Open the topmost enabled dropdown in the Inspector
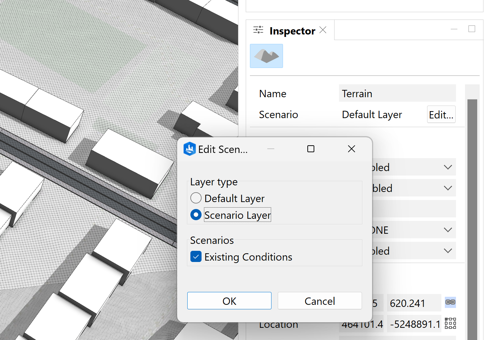The height and width of the screenshot is (340, 488). [x=448, y=167]
